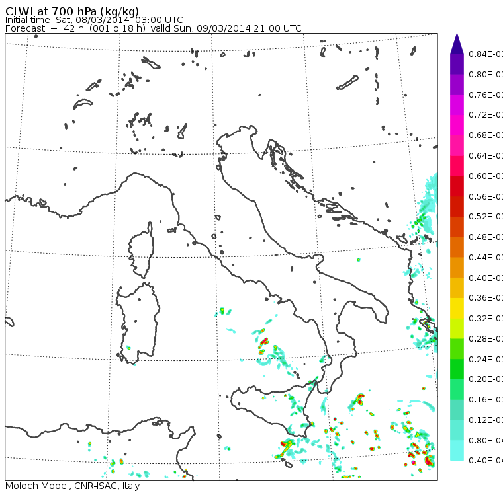Select the green swatch between 0.16E-03 and 0.20E-03

pos(457,390)
